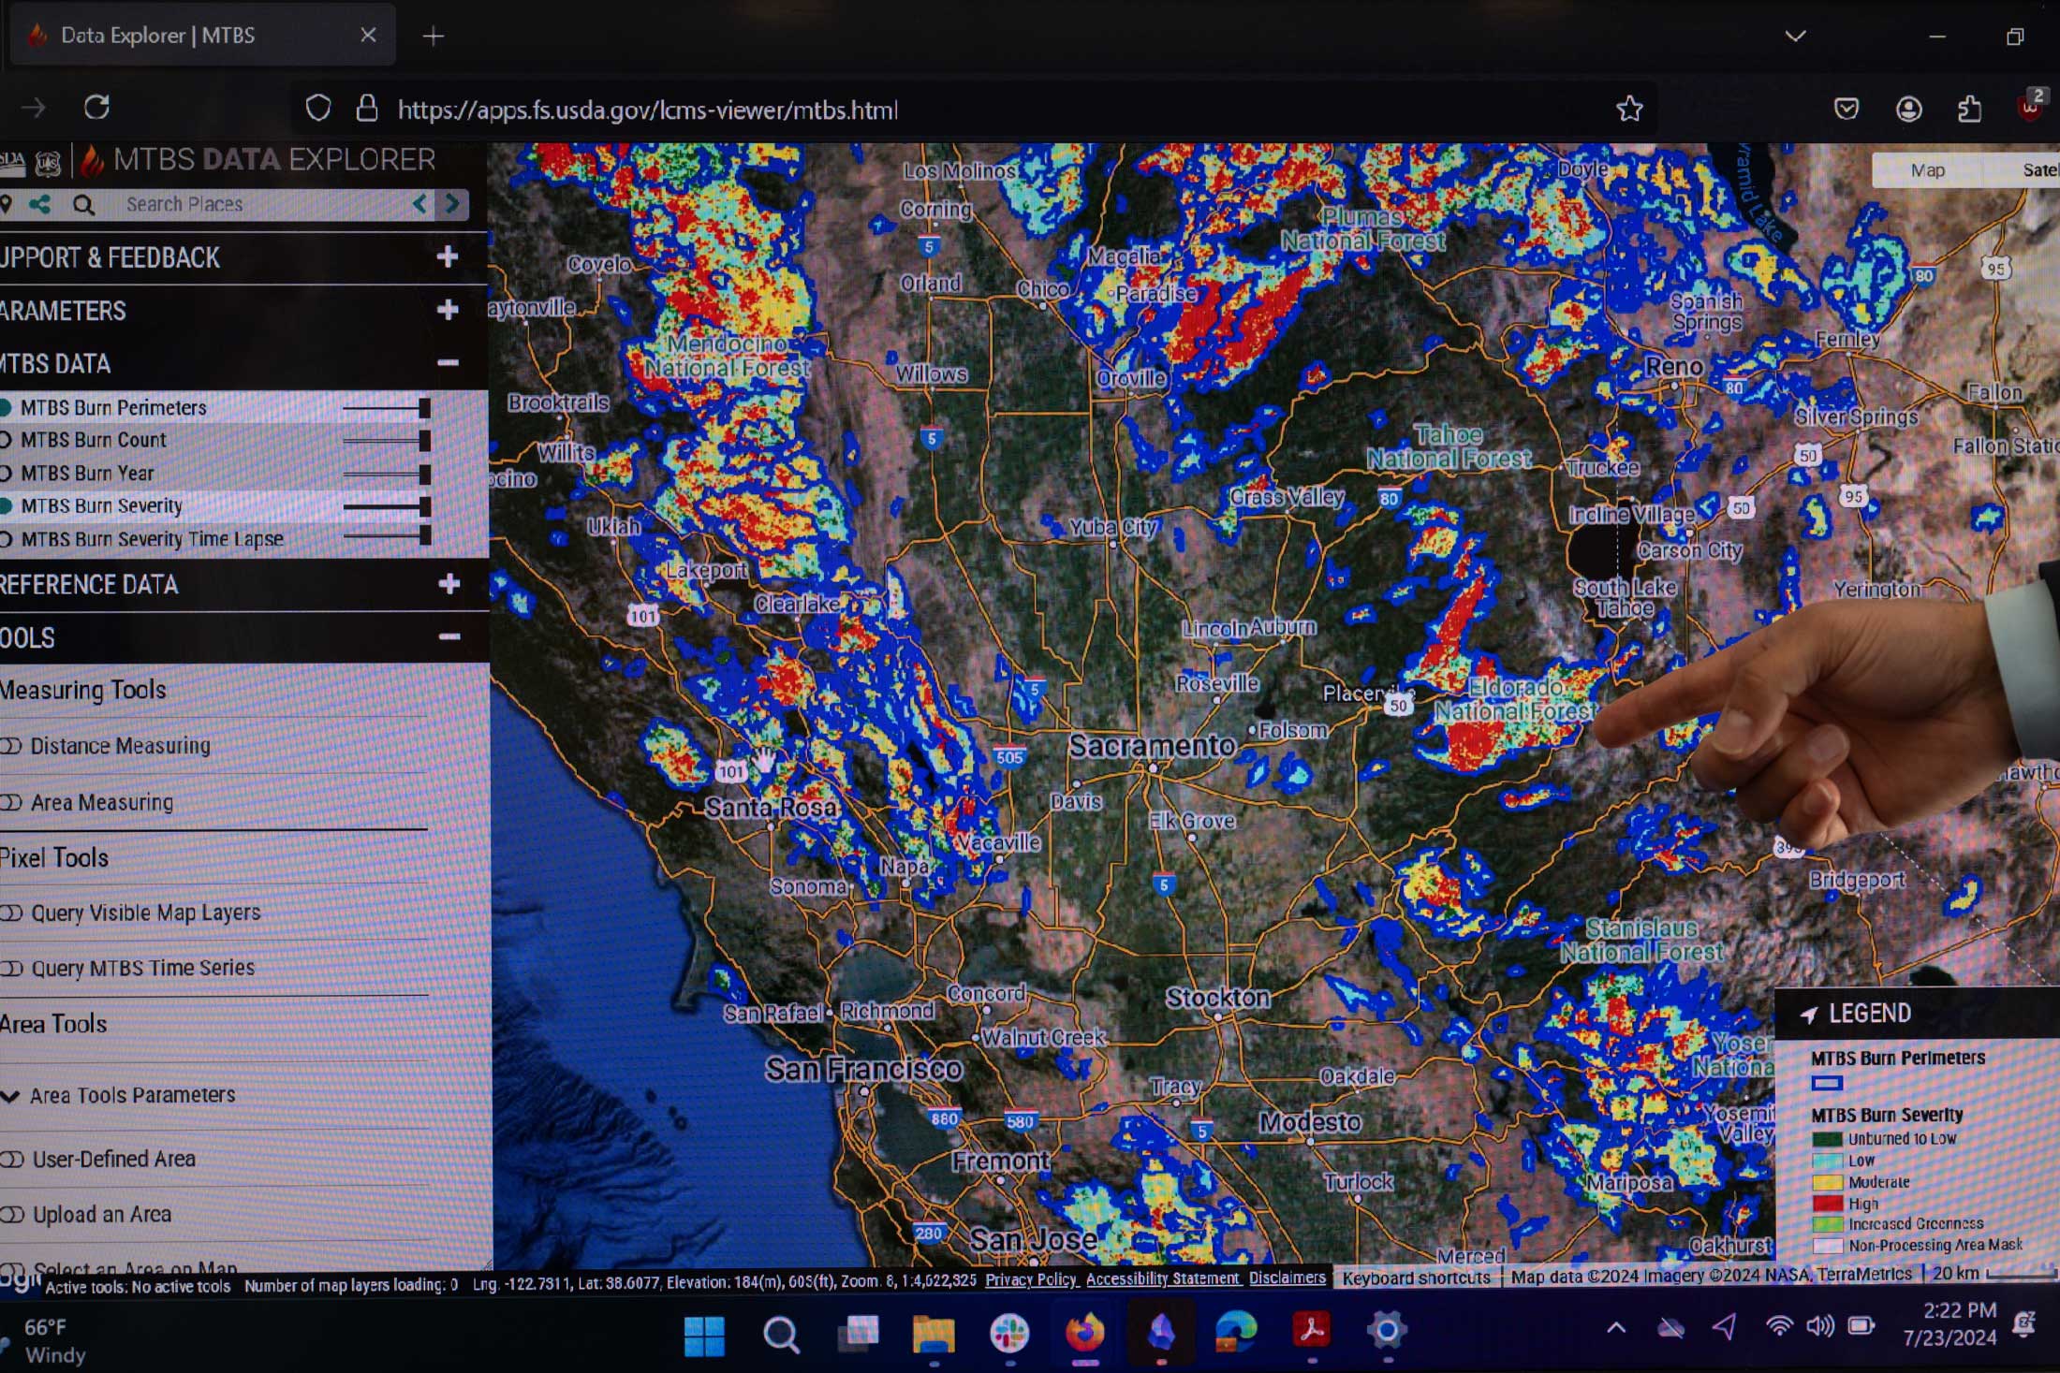Expand Area Tools Parameters chevron
This screenshot has width=2060, height=1373.
[x=11, y=1095]
